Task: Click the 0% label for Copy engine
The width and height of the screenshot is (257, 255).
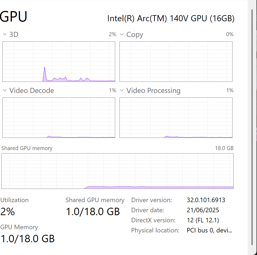Action: click(x=229, y=34)
